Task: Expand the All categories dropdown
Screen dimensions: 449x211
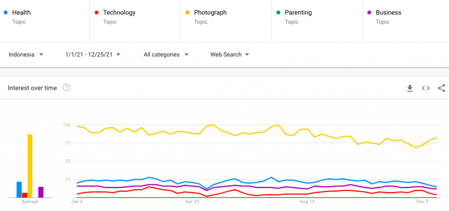Action: click(x=166, y=55)
